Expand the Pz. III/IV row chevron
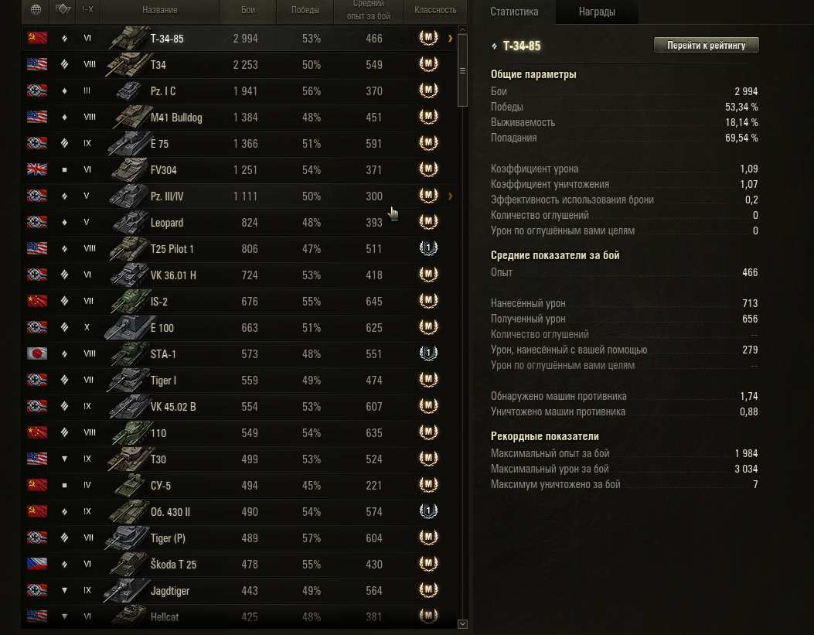The image size is (814, 635). coord(450,196)
